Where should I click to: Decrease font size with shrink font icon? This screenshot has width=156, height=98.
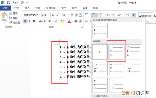pos(57,15)
